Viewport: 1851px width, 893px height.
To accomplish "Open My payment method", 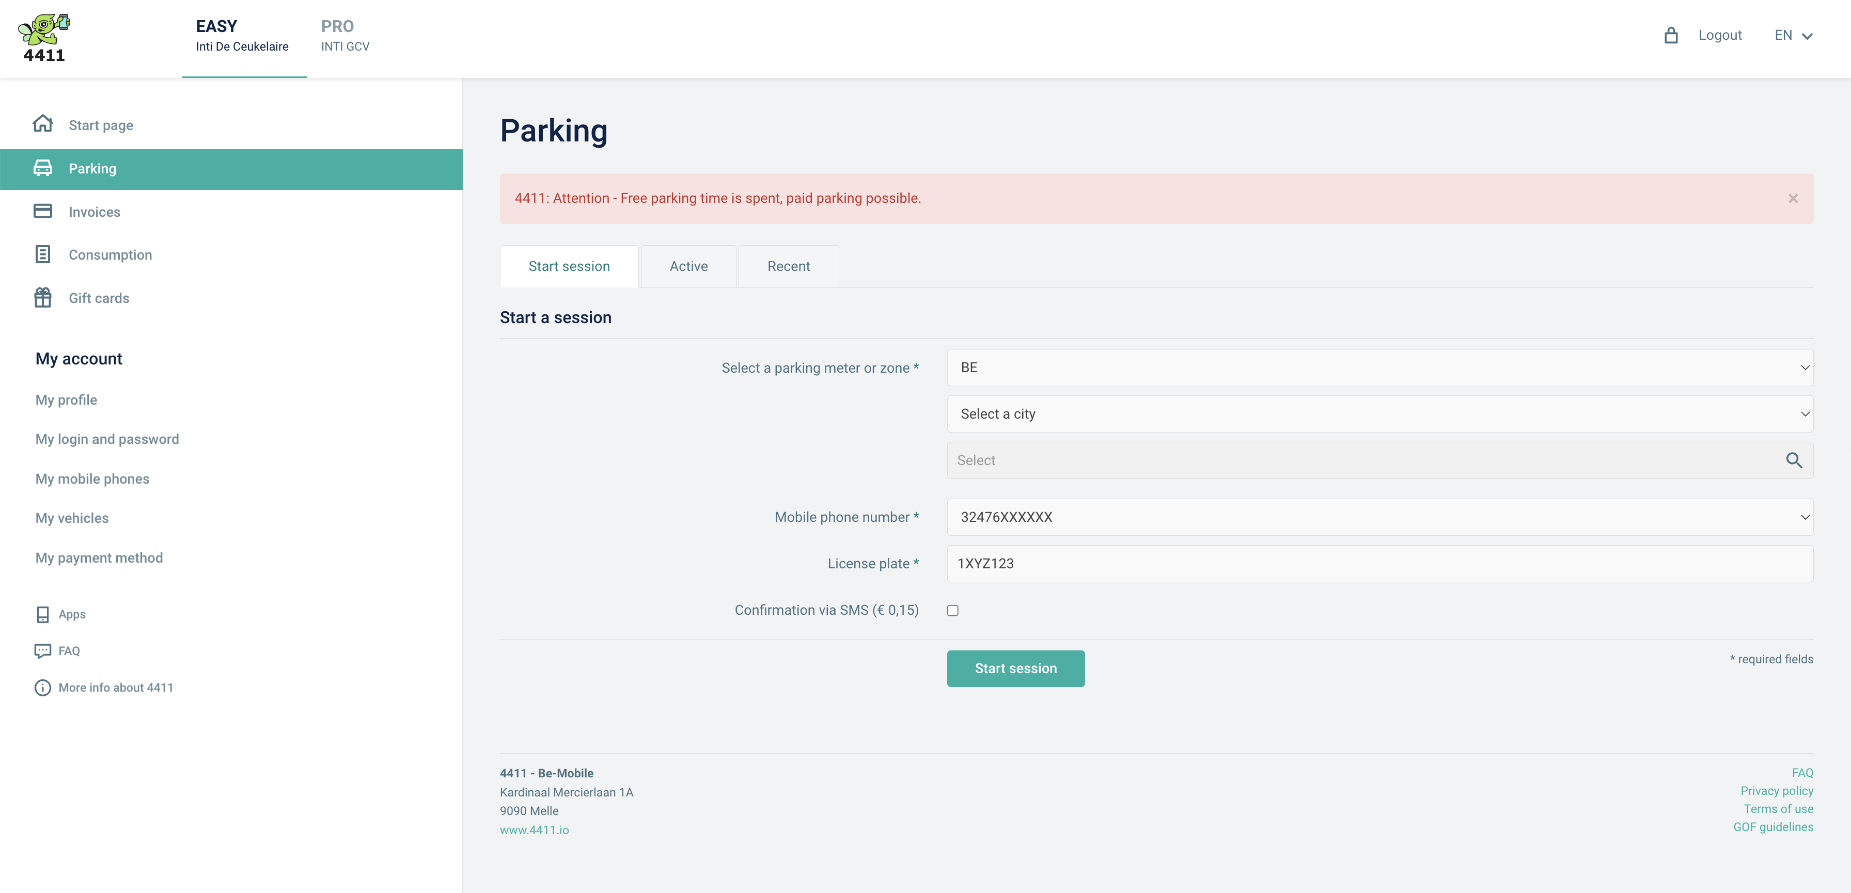I will click(99, 558).
